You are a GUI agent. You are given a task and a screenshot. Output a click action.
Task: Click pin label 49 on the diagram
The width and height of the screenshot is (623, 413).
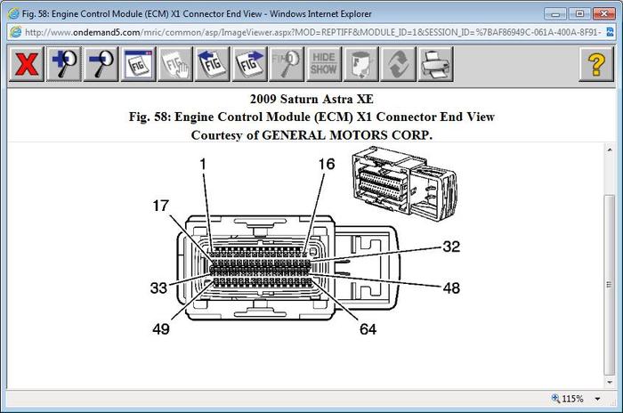pos(161,329)
